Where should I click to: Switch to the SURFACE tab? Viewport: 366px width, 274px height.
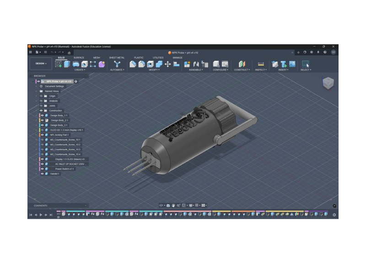click(x=79, y=58)
